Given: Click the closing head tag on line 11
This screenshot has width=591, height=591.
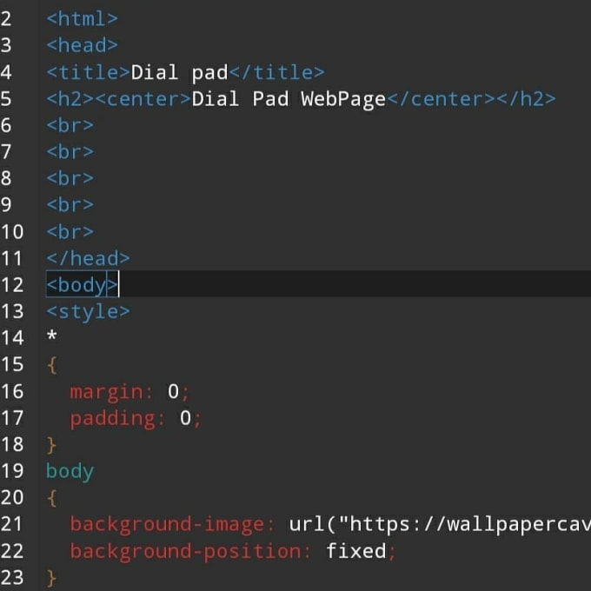Looking at the screenshot, I should pyautogui.click(x=88, y=258).
